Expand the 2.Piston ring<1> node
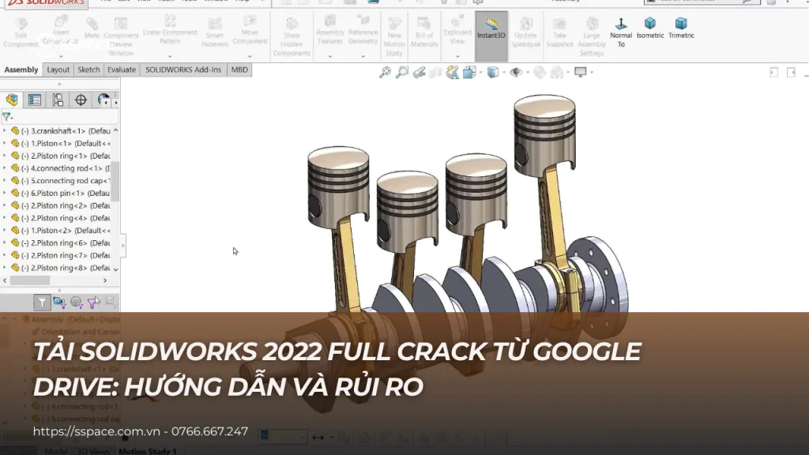This screenshot has width=809, height=455. point(5,156)
